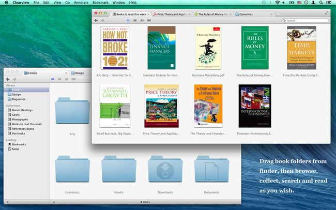The width and height of the screenshot is (336, 210).
Task: Enter full screen using front window's corner arrows
Action: tap(327, 11)
